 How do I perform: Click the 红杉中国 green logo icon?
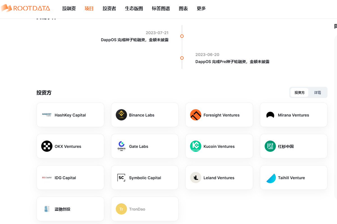click(x=270, y=146)
